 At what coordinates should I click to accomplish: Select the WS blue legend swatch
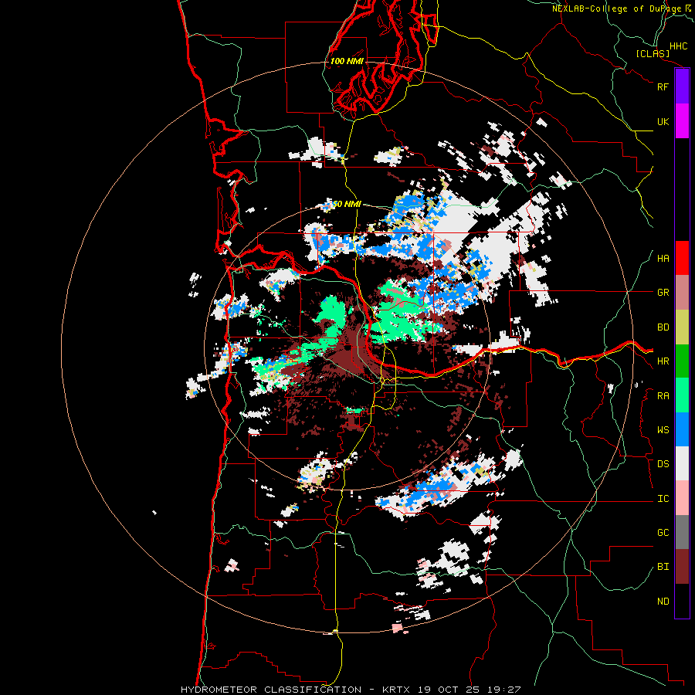[682, 429]
